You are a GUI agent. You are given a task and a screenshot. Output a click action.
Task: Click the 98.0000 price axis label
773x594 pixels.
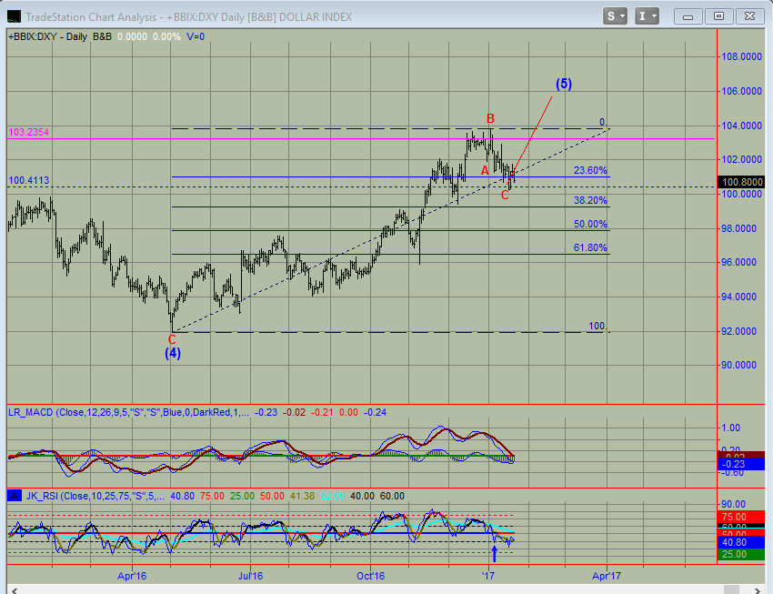[738, 228]
